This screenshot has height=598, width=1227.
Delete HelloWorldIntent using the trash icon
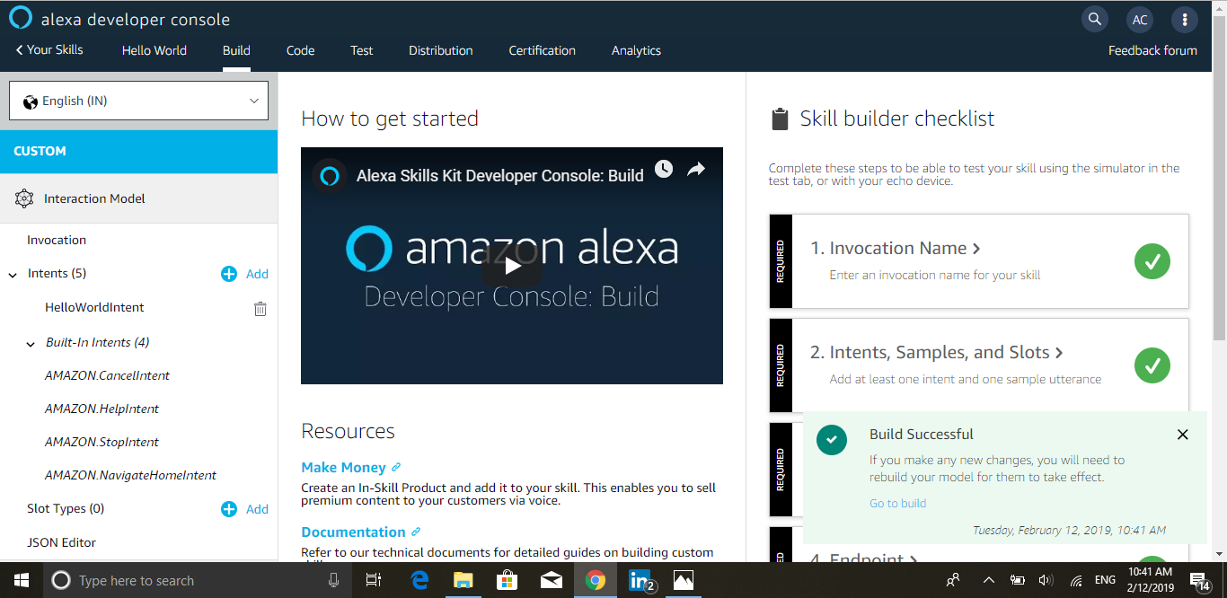pyautogui.click(x=260, y=308)
